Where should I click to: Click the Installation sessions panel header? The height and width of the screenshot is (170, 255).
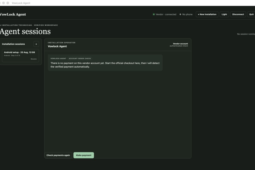13,44
